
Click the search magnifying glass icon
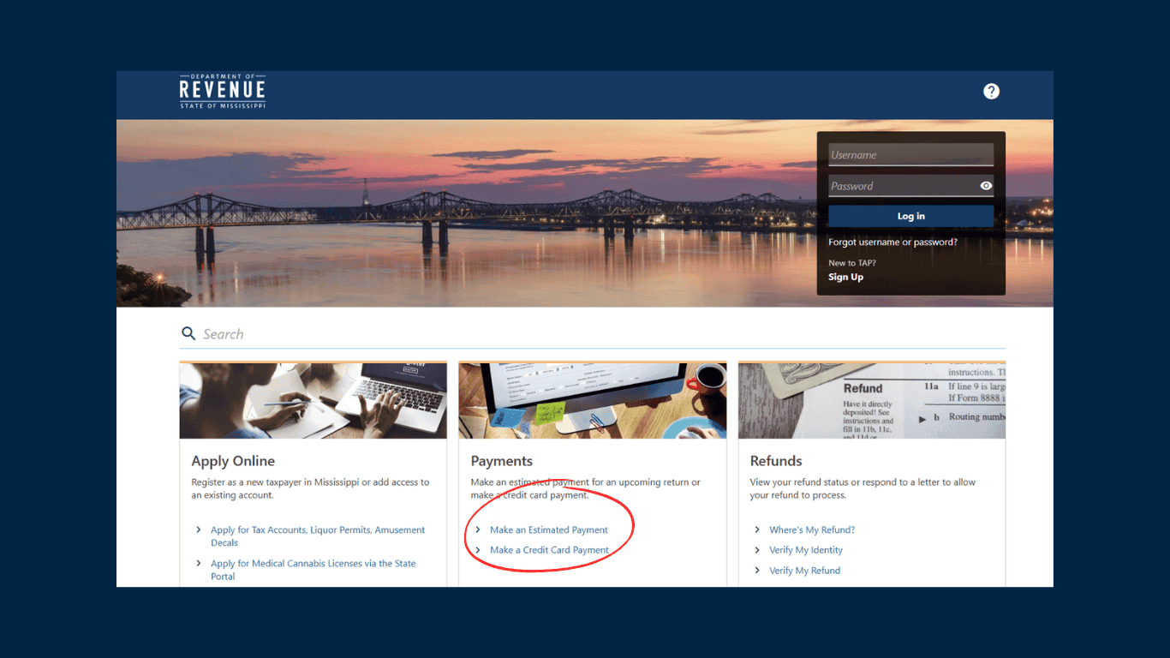click(188, 333)
